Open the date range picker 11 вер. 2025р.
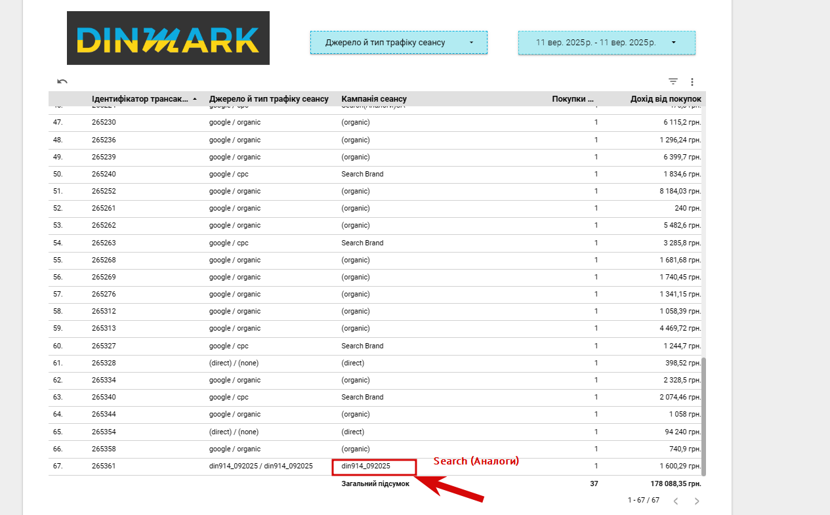 point(606,43)
